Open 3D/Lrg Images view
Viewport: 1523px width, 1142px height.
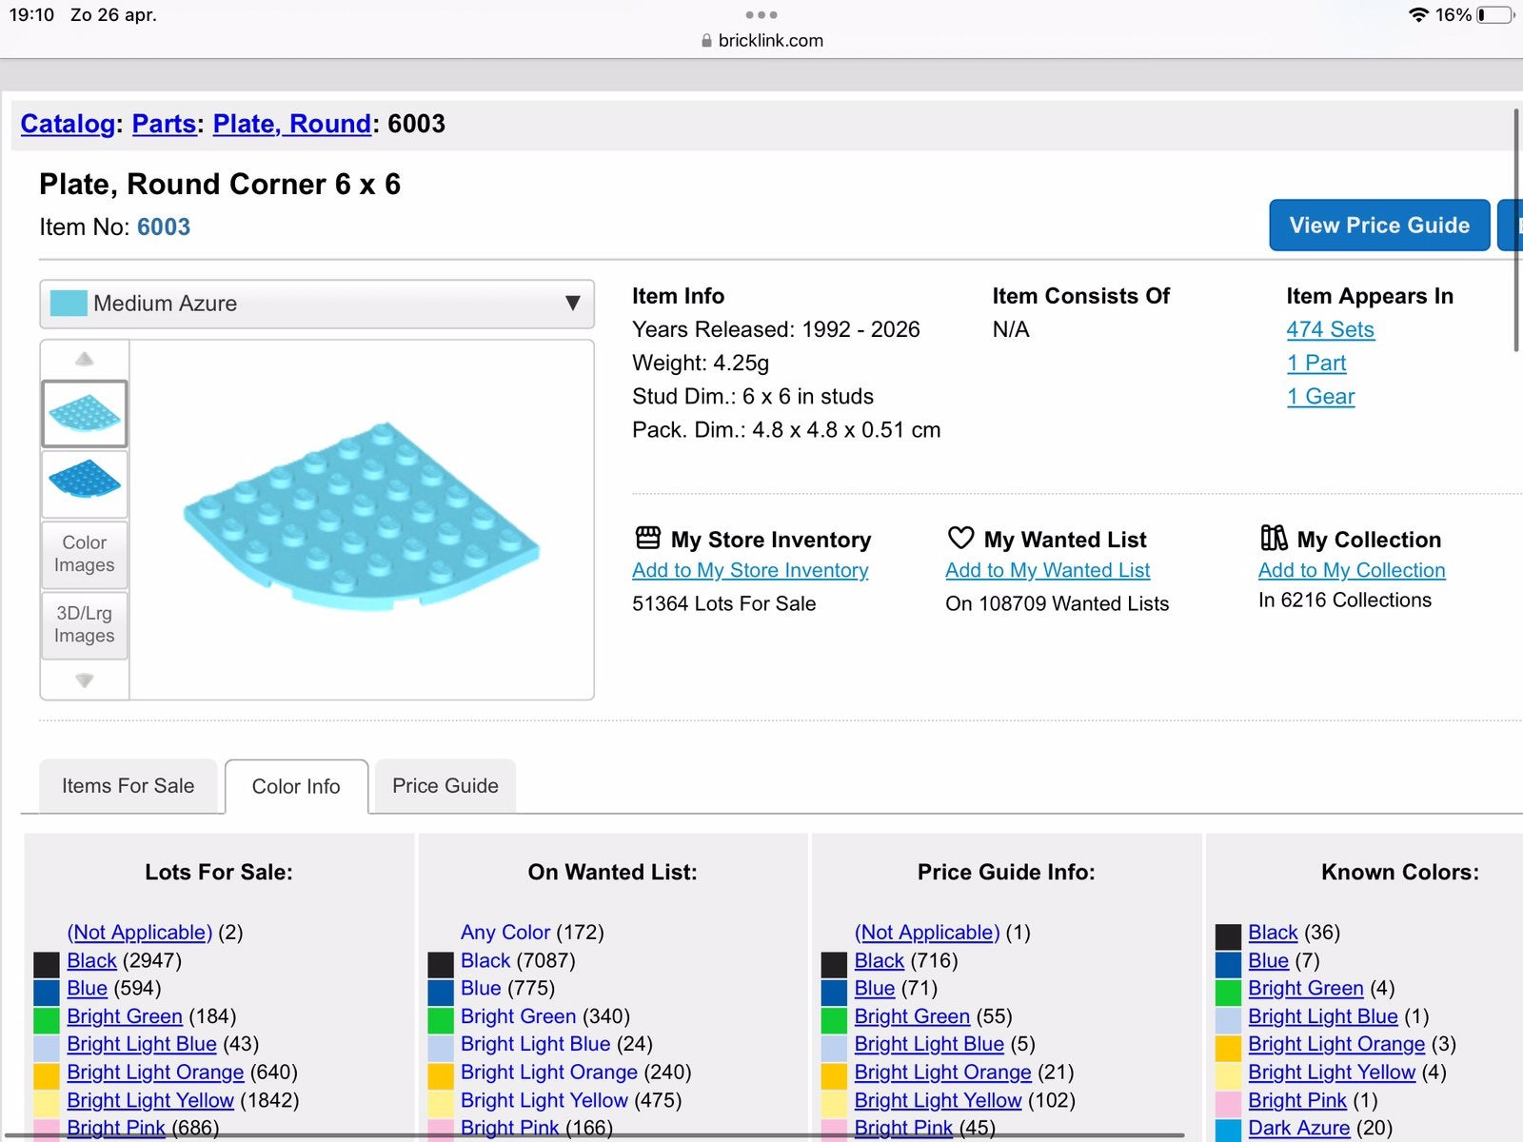click(x=85, y=624)
